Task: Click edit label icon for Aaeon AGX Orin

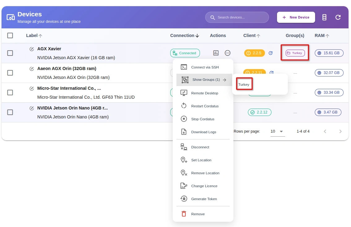Action: click(x=32, y=69)
